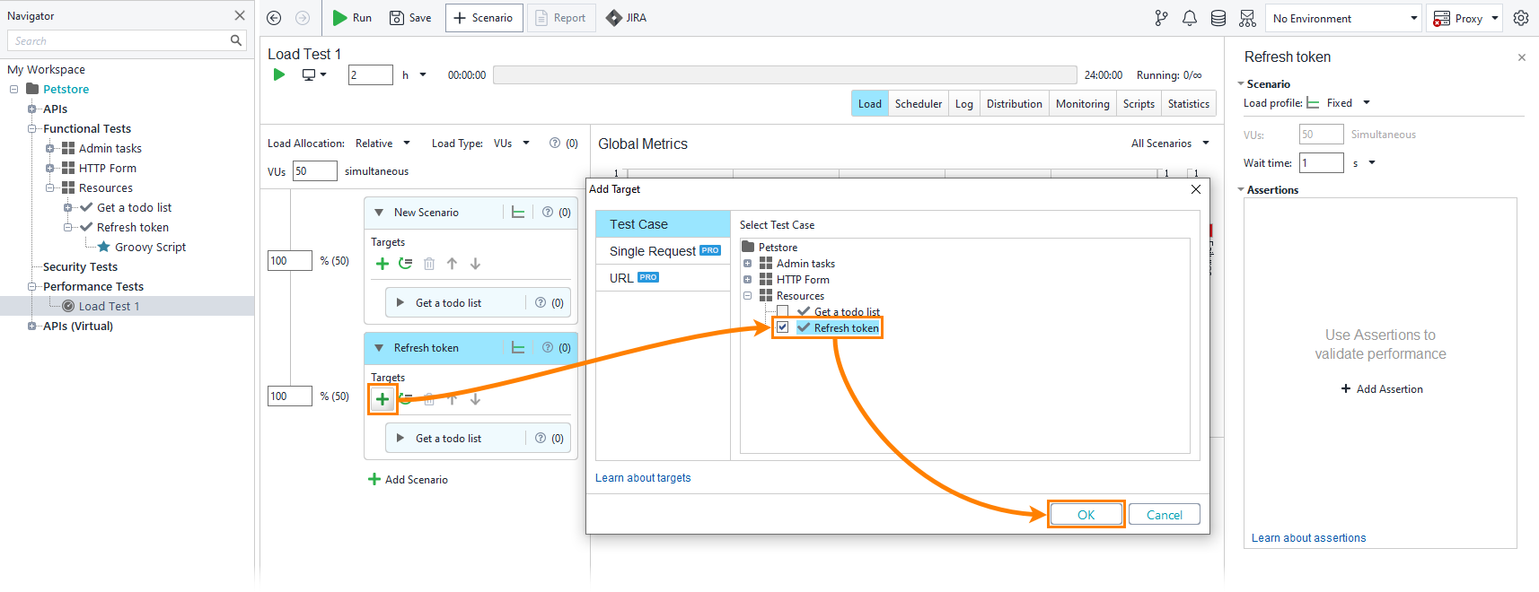Confirm the dialog with OK button
This screenshot has height=592, width=1539.
(x=1086, y=515)
